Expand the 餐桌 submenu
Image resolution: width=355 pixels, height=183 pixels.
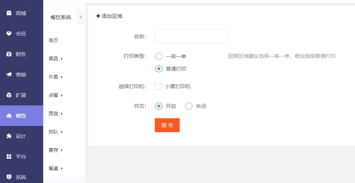(x=56, y=168)
